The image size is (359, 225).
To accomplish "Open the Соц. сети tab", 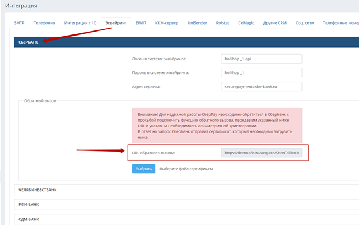I will [x=304, y=23].
